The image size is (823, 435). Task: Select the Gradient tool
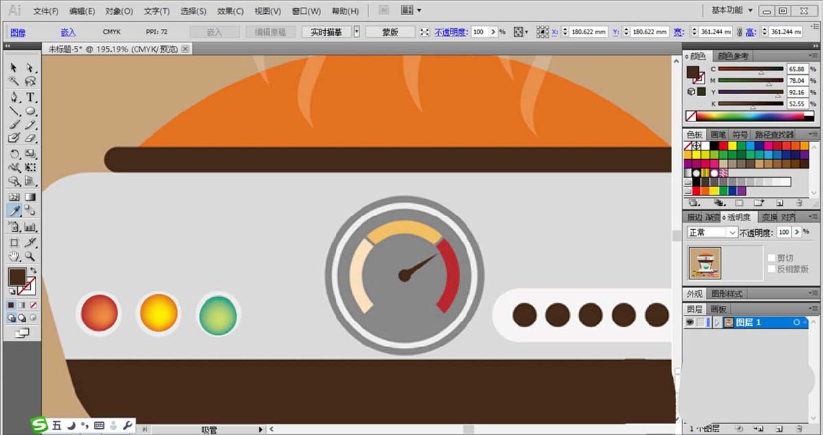click(x=30, y=198)
